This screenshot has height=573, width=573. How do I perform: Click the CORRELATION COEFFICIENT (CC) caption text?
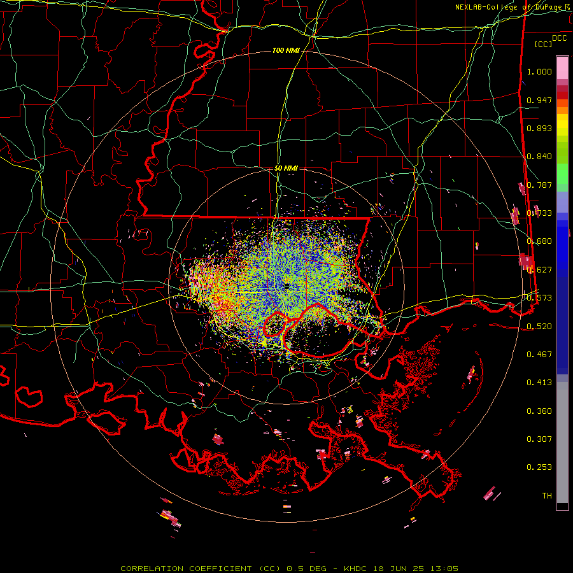pos(201,569)
